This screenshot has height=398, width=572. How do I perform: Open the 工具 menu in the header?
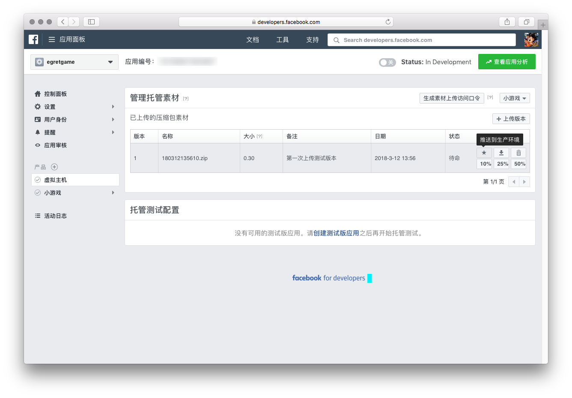[x=283, y=40]
